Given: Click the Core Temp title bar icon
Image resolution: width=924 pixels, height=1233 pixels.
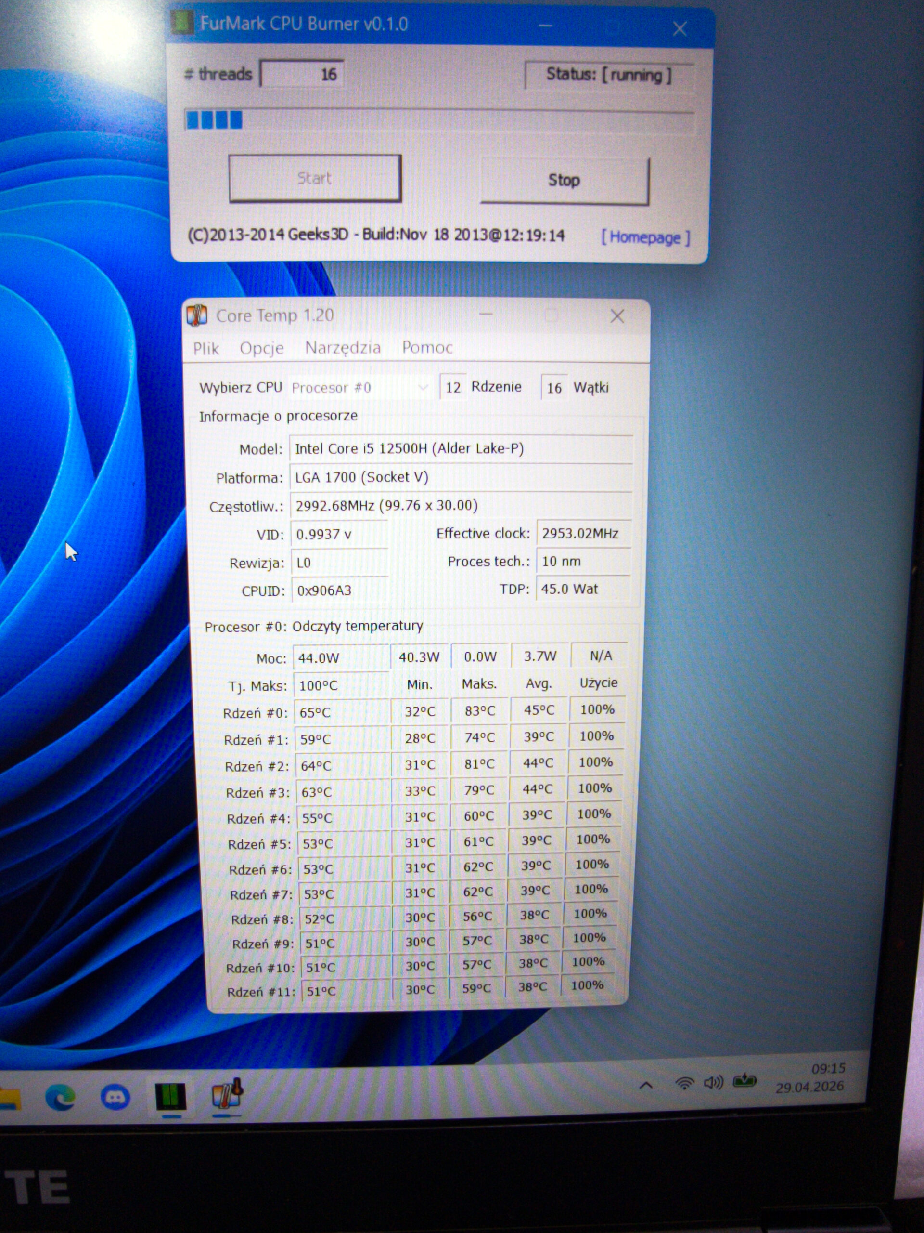Looking at the screenshot, I should pyautogui.click(x=197, y=315).
